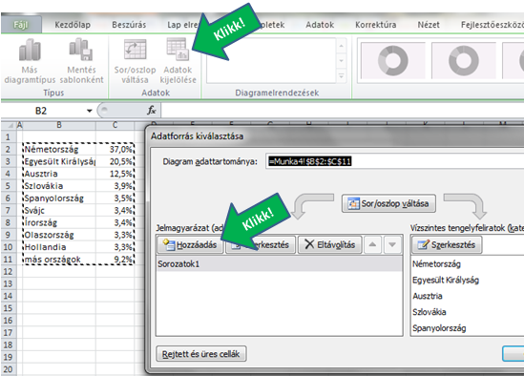The height and width of the screenshot is (376, 524).
Task: Select the first doughnut chart style
Action: coord(393,60)
